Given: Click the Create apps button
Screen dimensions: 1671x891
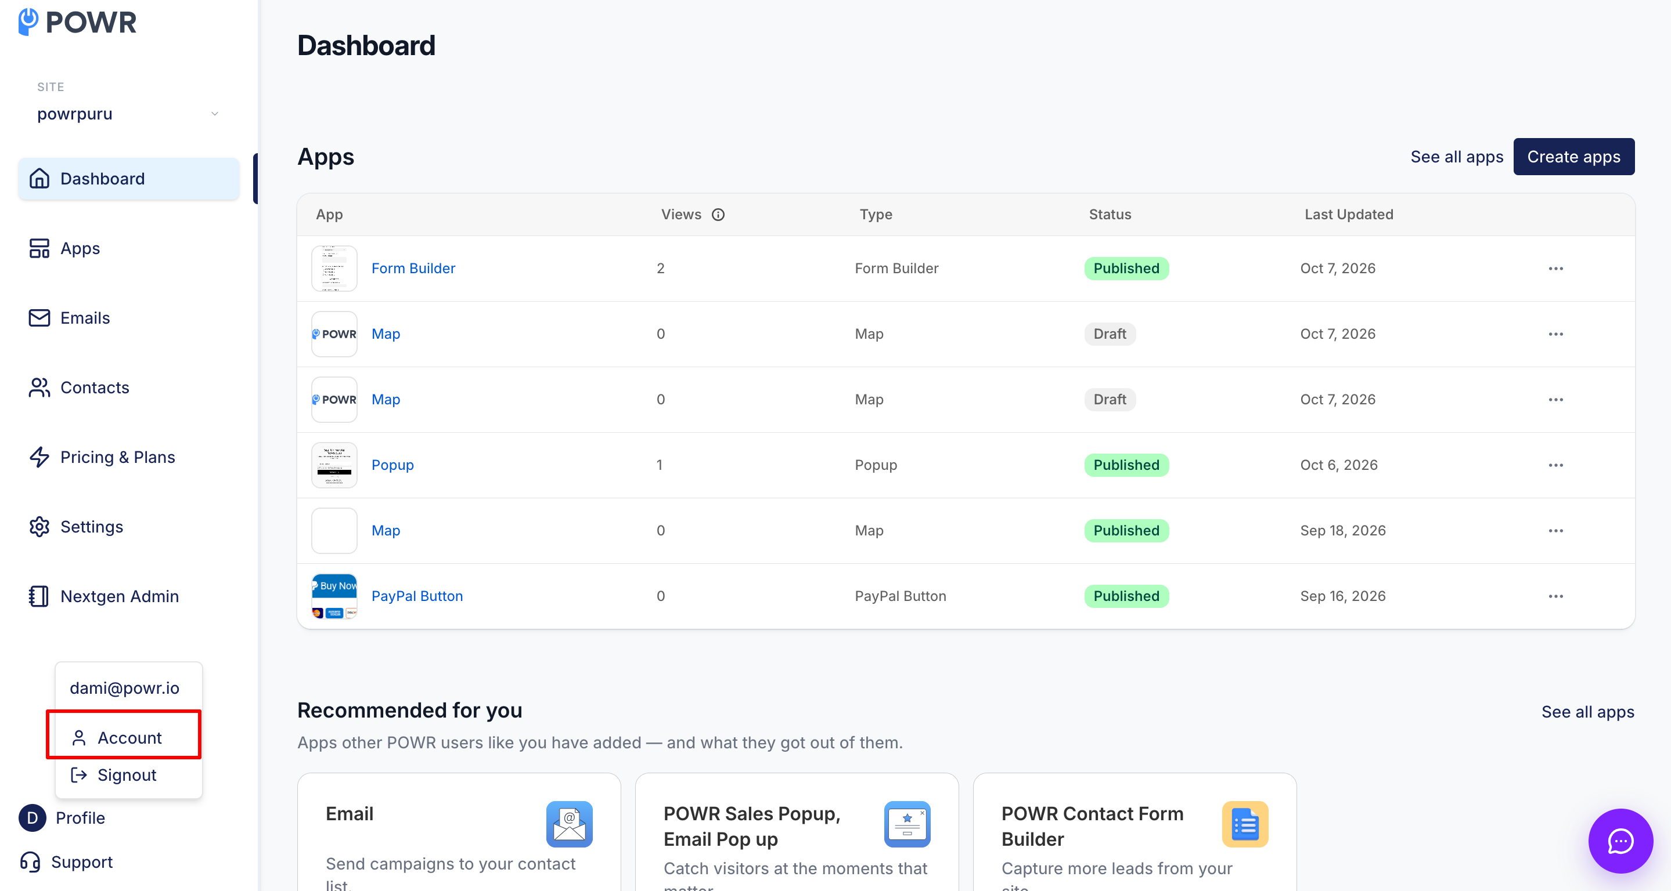Looking at the screenshot, I should click(1573, 157).
